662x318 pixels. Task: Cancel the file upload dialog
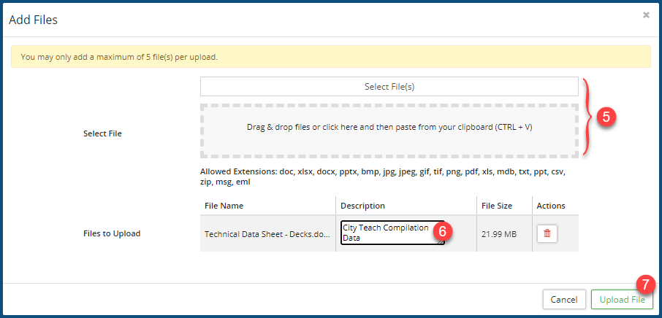tap(564, 299)
